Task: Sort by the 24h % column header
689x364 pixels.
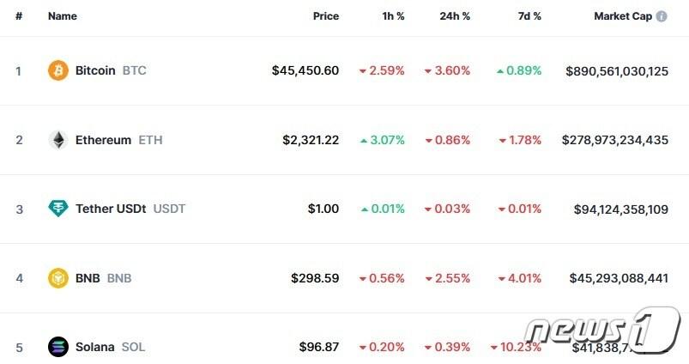Action: coord(454,16)
